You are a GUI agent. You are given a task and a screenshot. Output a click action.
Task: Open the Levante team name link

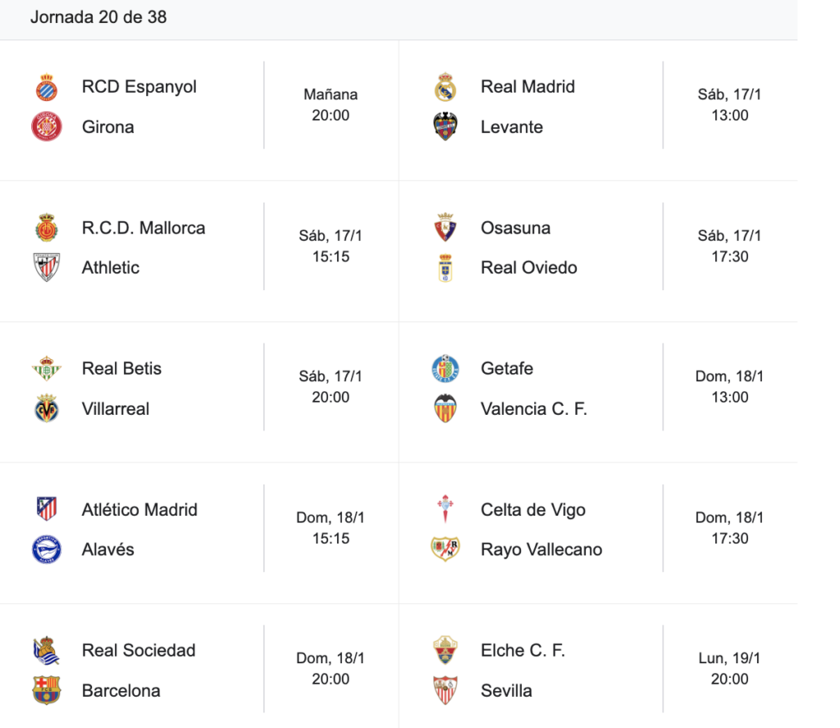click(512, 127)
